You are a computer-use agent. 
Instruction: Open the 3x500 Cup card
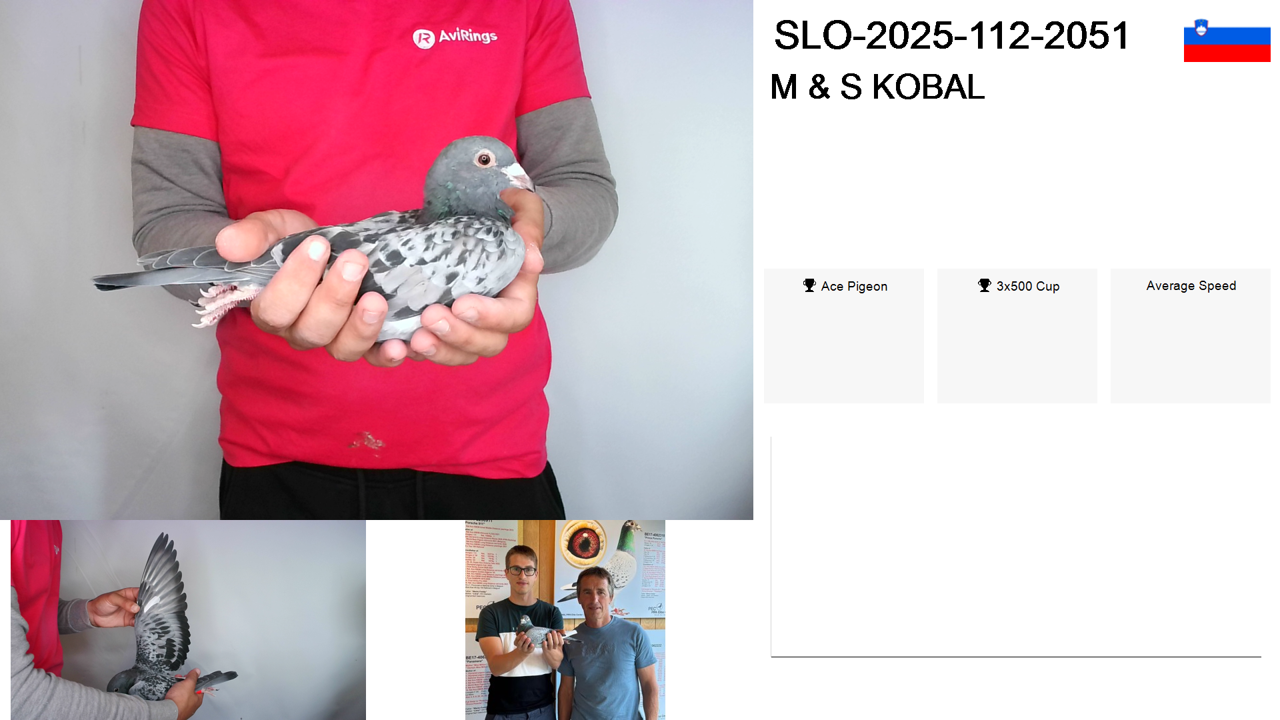[1017, 335]
